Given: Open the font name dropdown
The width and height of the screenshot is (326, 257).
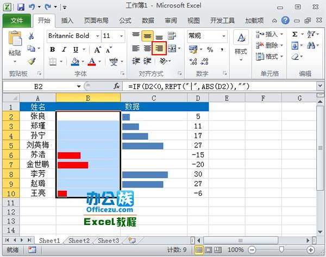Looking at the screenshot, I should coord(97,36).
